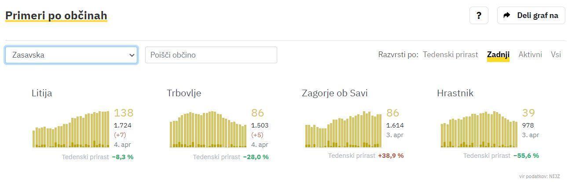Click the share arrow icon
The image size is (568, 182).
coord(507,15)
